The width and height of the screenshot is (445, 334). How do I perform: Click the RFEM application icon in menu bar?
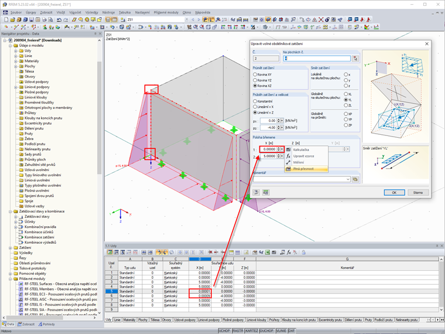point(5,12)
